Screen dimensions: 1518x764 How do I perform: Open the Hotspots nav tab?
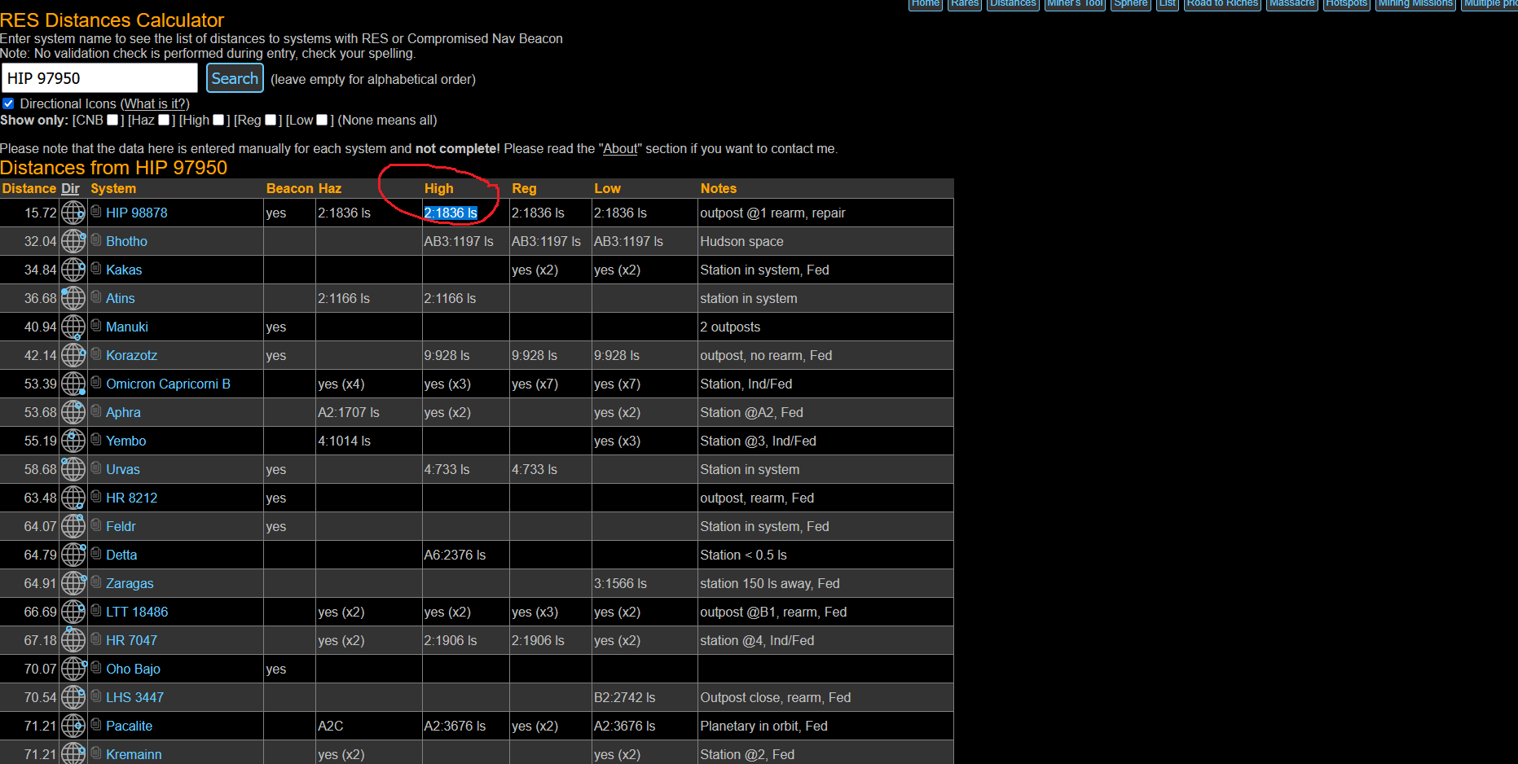1346,4
